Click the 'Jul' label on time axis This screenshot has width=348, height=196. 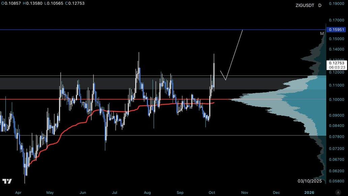[x=115, y=193]
